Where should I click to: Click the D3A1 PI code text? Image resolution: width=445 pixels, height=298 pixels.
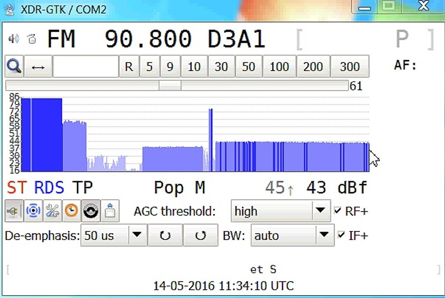pos(237,39)
